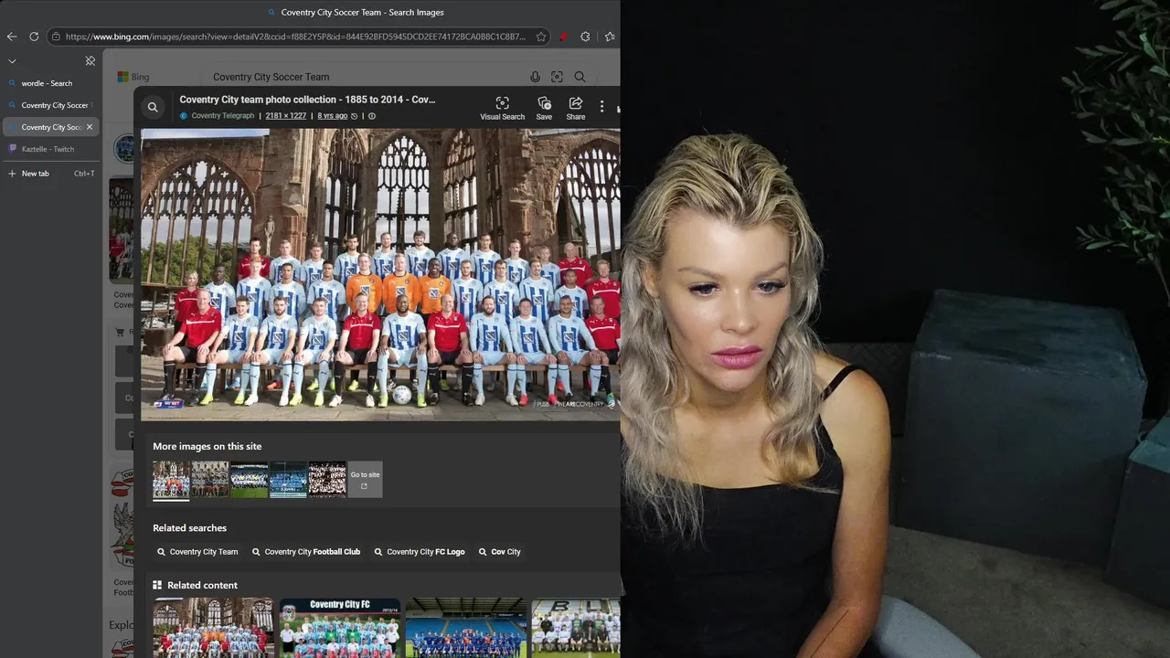
Task: Go back using the browser back arrow
Action: tap(12, 37)
